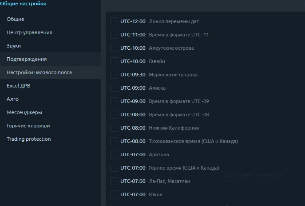Go to Мессенджеры settings
Image resolution: width=305 pixels, height=206 pixels.
point(24,112)
